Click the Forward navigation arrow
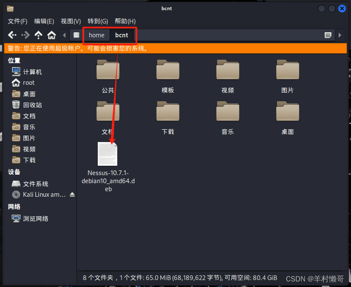351x287 pixels. coord(25,35)
